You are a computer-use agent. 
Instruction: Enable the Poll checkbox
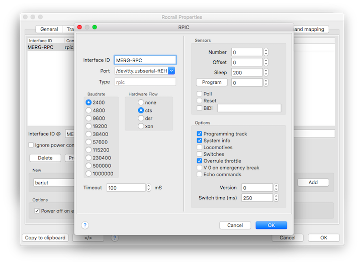point(200,94)
